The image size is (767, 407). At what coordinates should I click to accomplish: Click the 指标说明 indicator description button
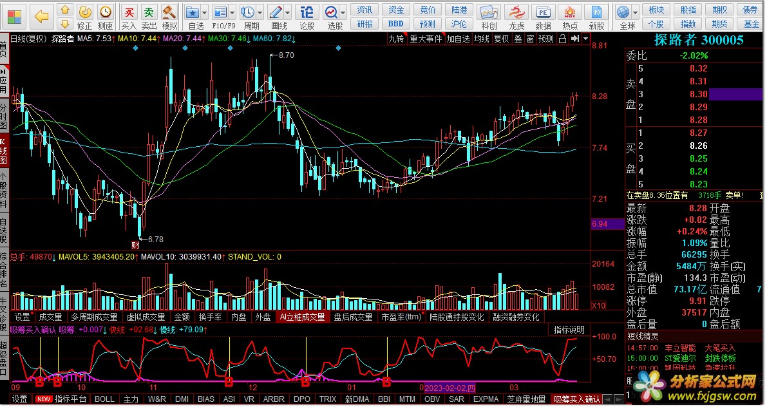tap(569, 330)
